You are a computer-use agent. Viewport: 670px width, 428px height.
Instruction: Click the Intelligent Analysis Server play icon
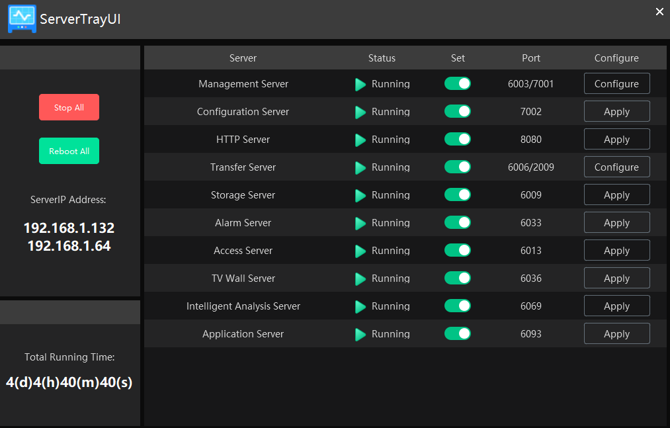(360, 307)
